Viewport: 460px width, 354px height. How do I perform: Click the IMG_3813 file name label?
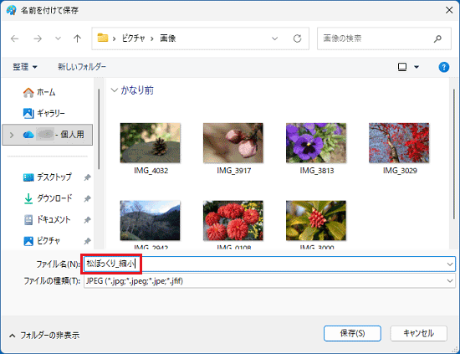tap(317, 171)
